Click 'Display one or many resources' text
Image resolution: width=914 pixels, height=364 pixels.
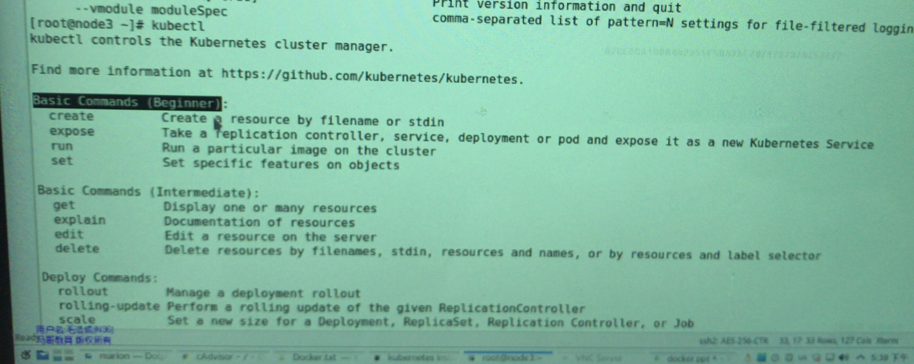tap(270, 208)
